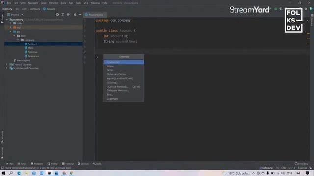
Task: Show hidden system tray icons chevron
Action: [x=253, y=173]
